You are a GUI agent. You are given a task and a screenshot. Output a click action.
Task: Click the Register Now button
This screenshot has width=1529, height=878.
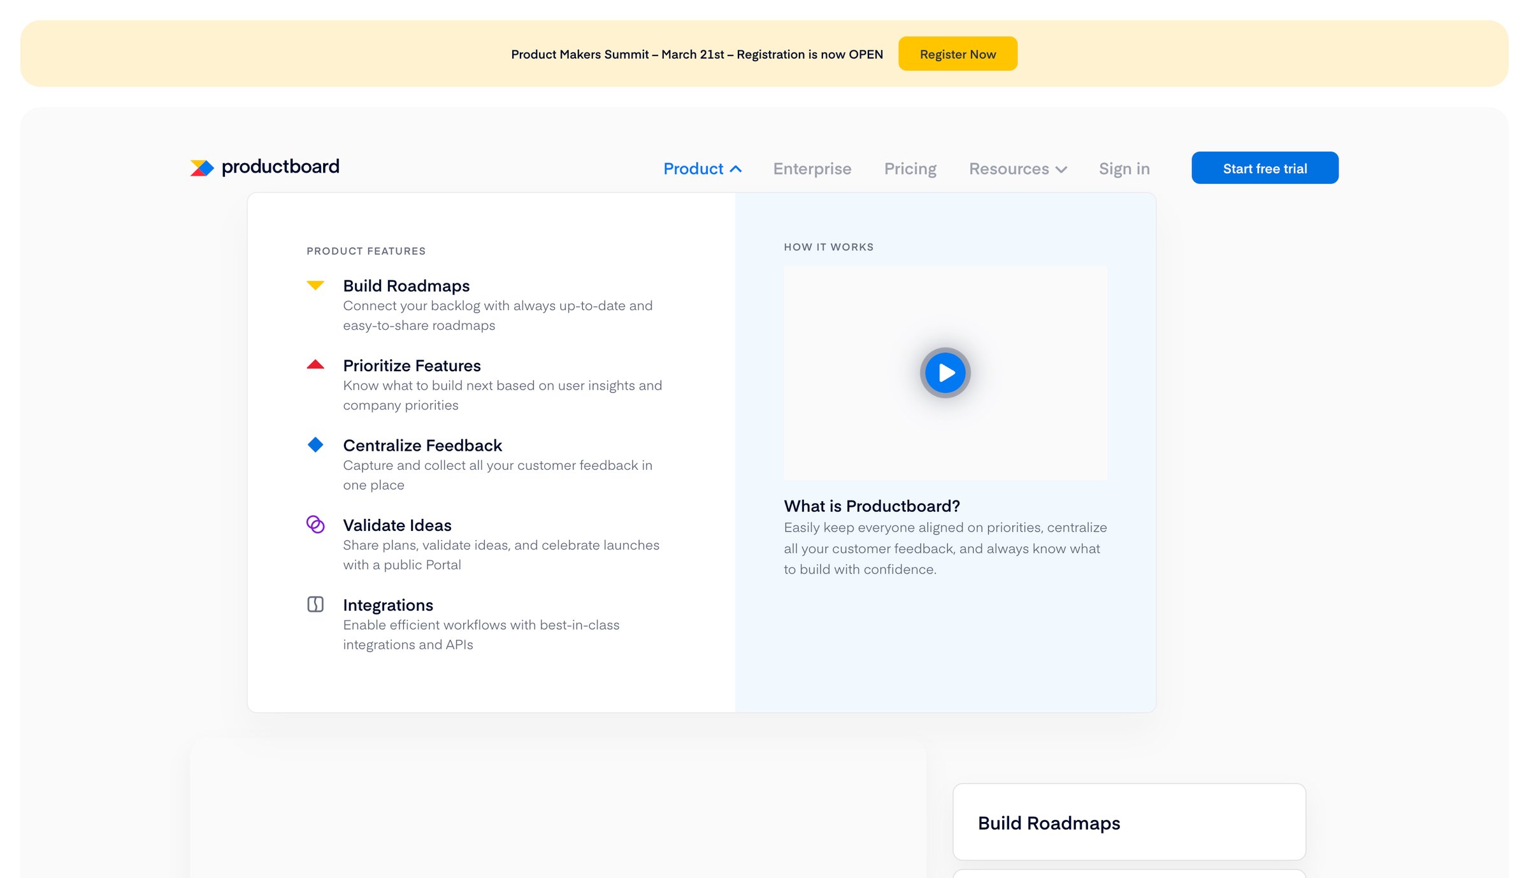pos(958,54)
